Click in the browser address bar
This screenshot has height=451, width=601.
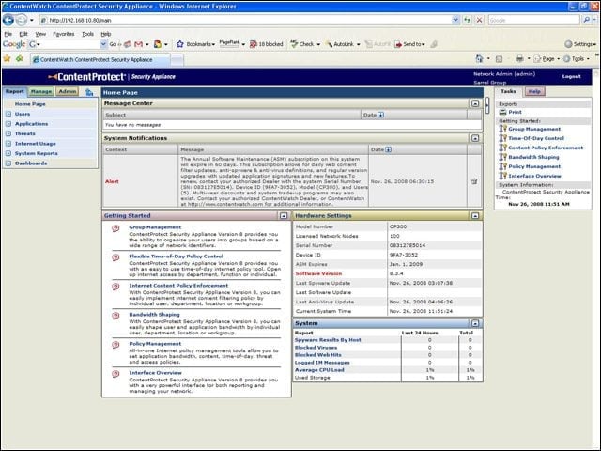[x=245, y=20]
